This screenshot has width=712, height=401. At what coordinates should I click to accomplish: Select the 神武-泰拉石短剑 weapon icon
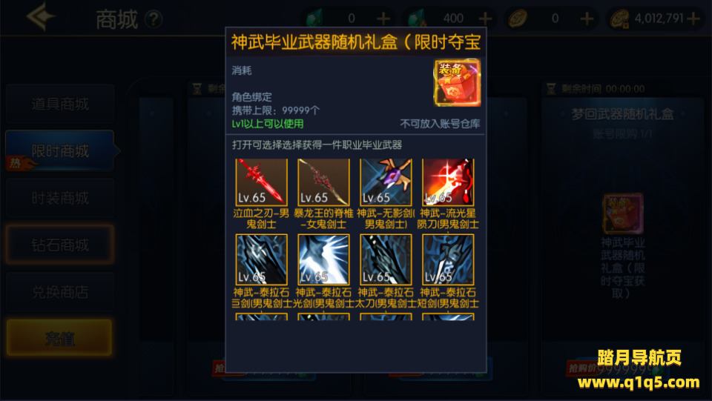click(x=448, y=259)
